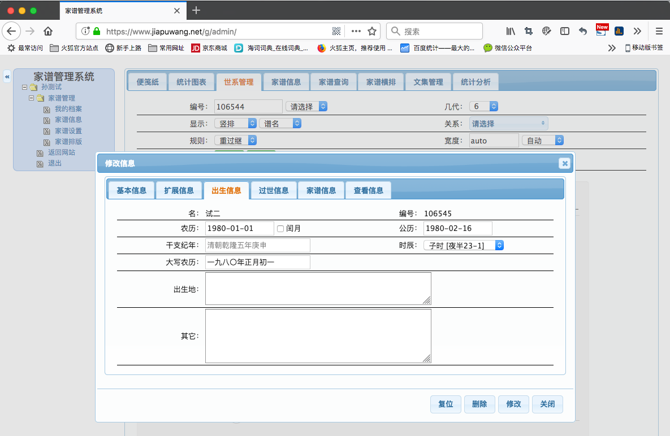
Task: Open the 文集管理 main tab
Action: click(x=429, y=82)
